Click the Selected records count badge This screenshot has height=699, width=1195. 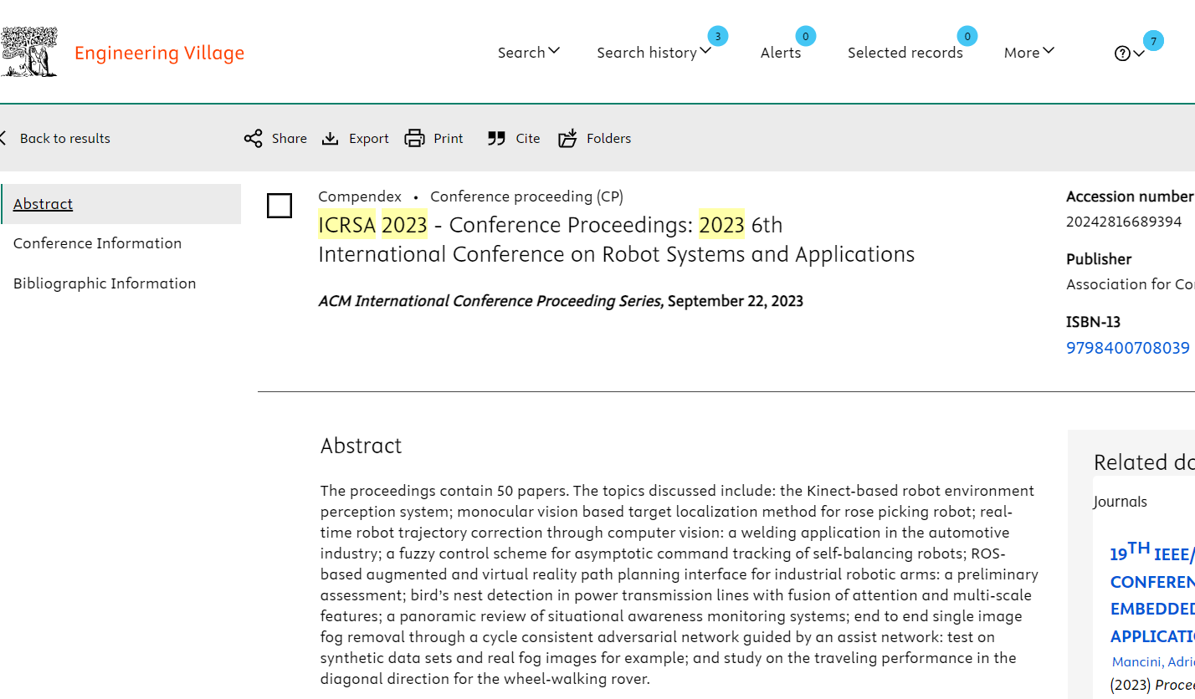click(967, 36)
